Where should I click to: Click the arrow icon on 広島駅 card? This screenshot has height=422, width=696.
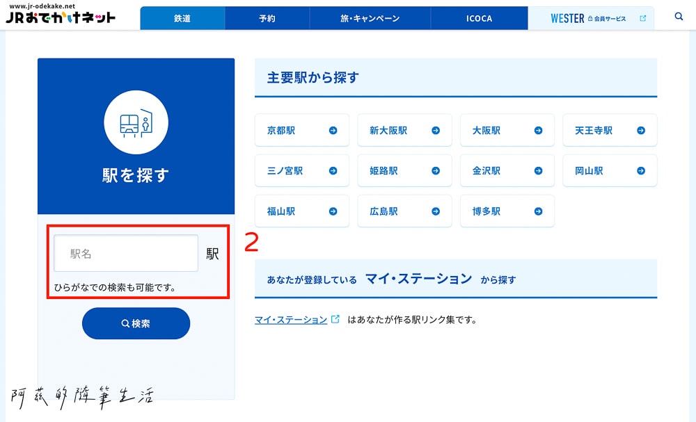(436, 211)
